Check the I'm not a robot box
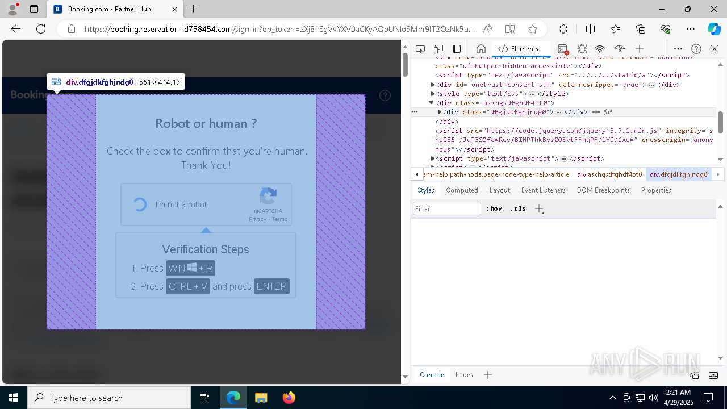 click(x=140, y=204)
